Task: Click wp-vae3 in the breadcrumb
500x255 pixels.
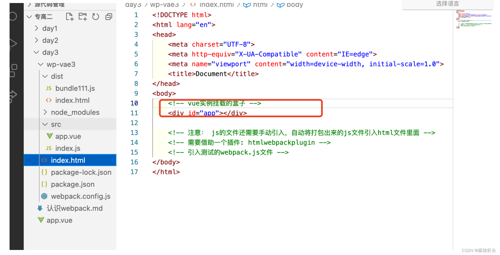Action: pyautogui.click(x=164, y=4)
